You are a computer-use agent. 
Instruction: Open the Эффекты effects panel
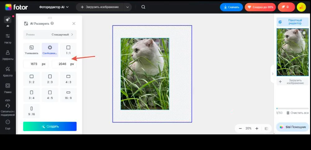pyautogui.click(x=8, y=55)
